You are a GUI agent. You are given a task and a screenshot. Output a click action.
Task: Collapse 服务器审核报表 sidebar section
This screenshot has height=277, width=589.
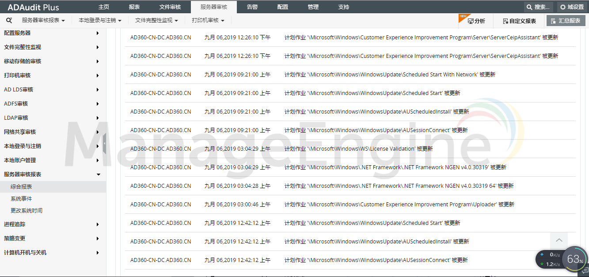click(x=53, y=175)
